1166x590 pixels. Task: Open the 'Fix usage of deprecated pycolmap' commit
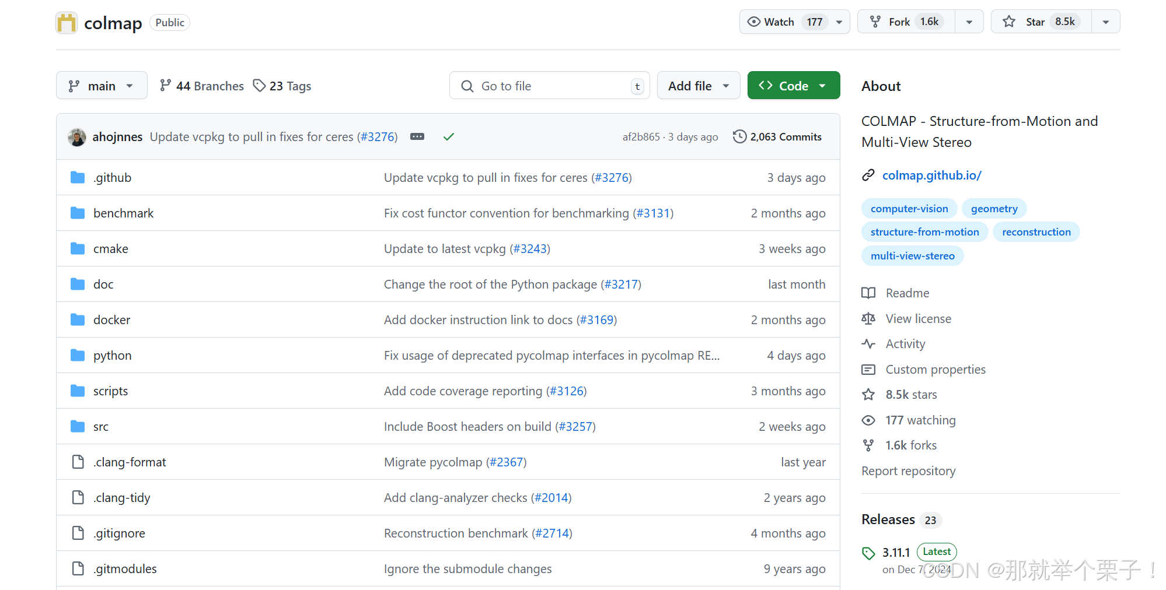pyautogui.click(x=551, y=356)
